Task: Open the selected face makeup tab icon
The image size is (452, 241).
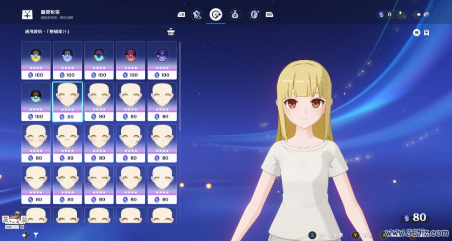Action: [x=216, y=15]
